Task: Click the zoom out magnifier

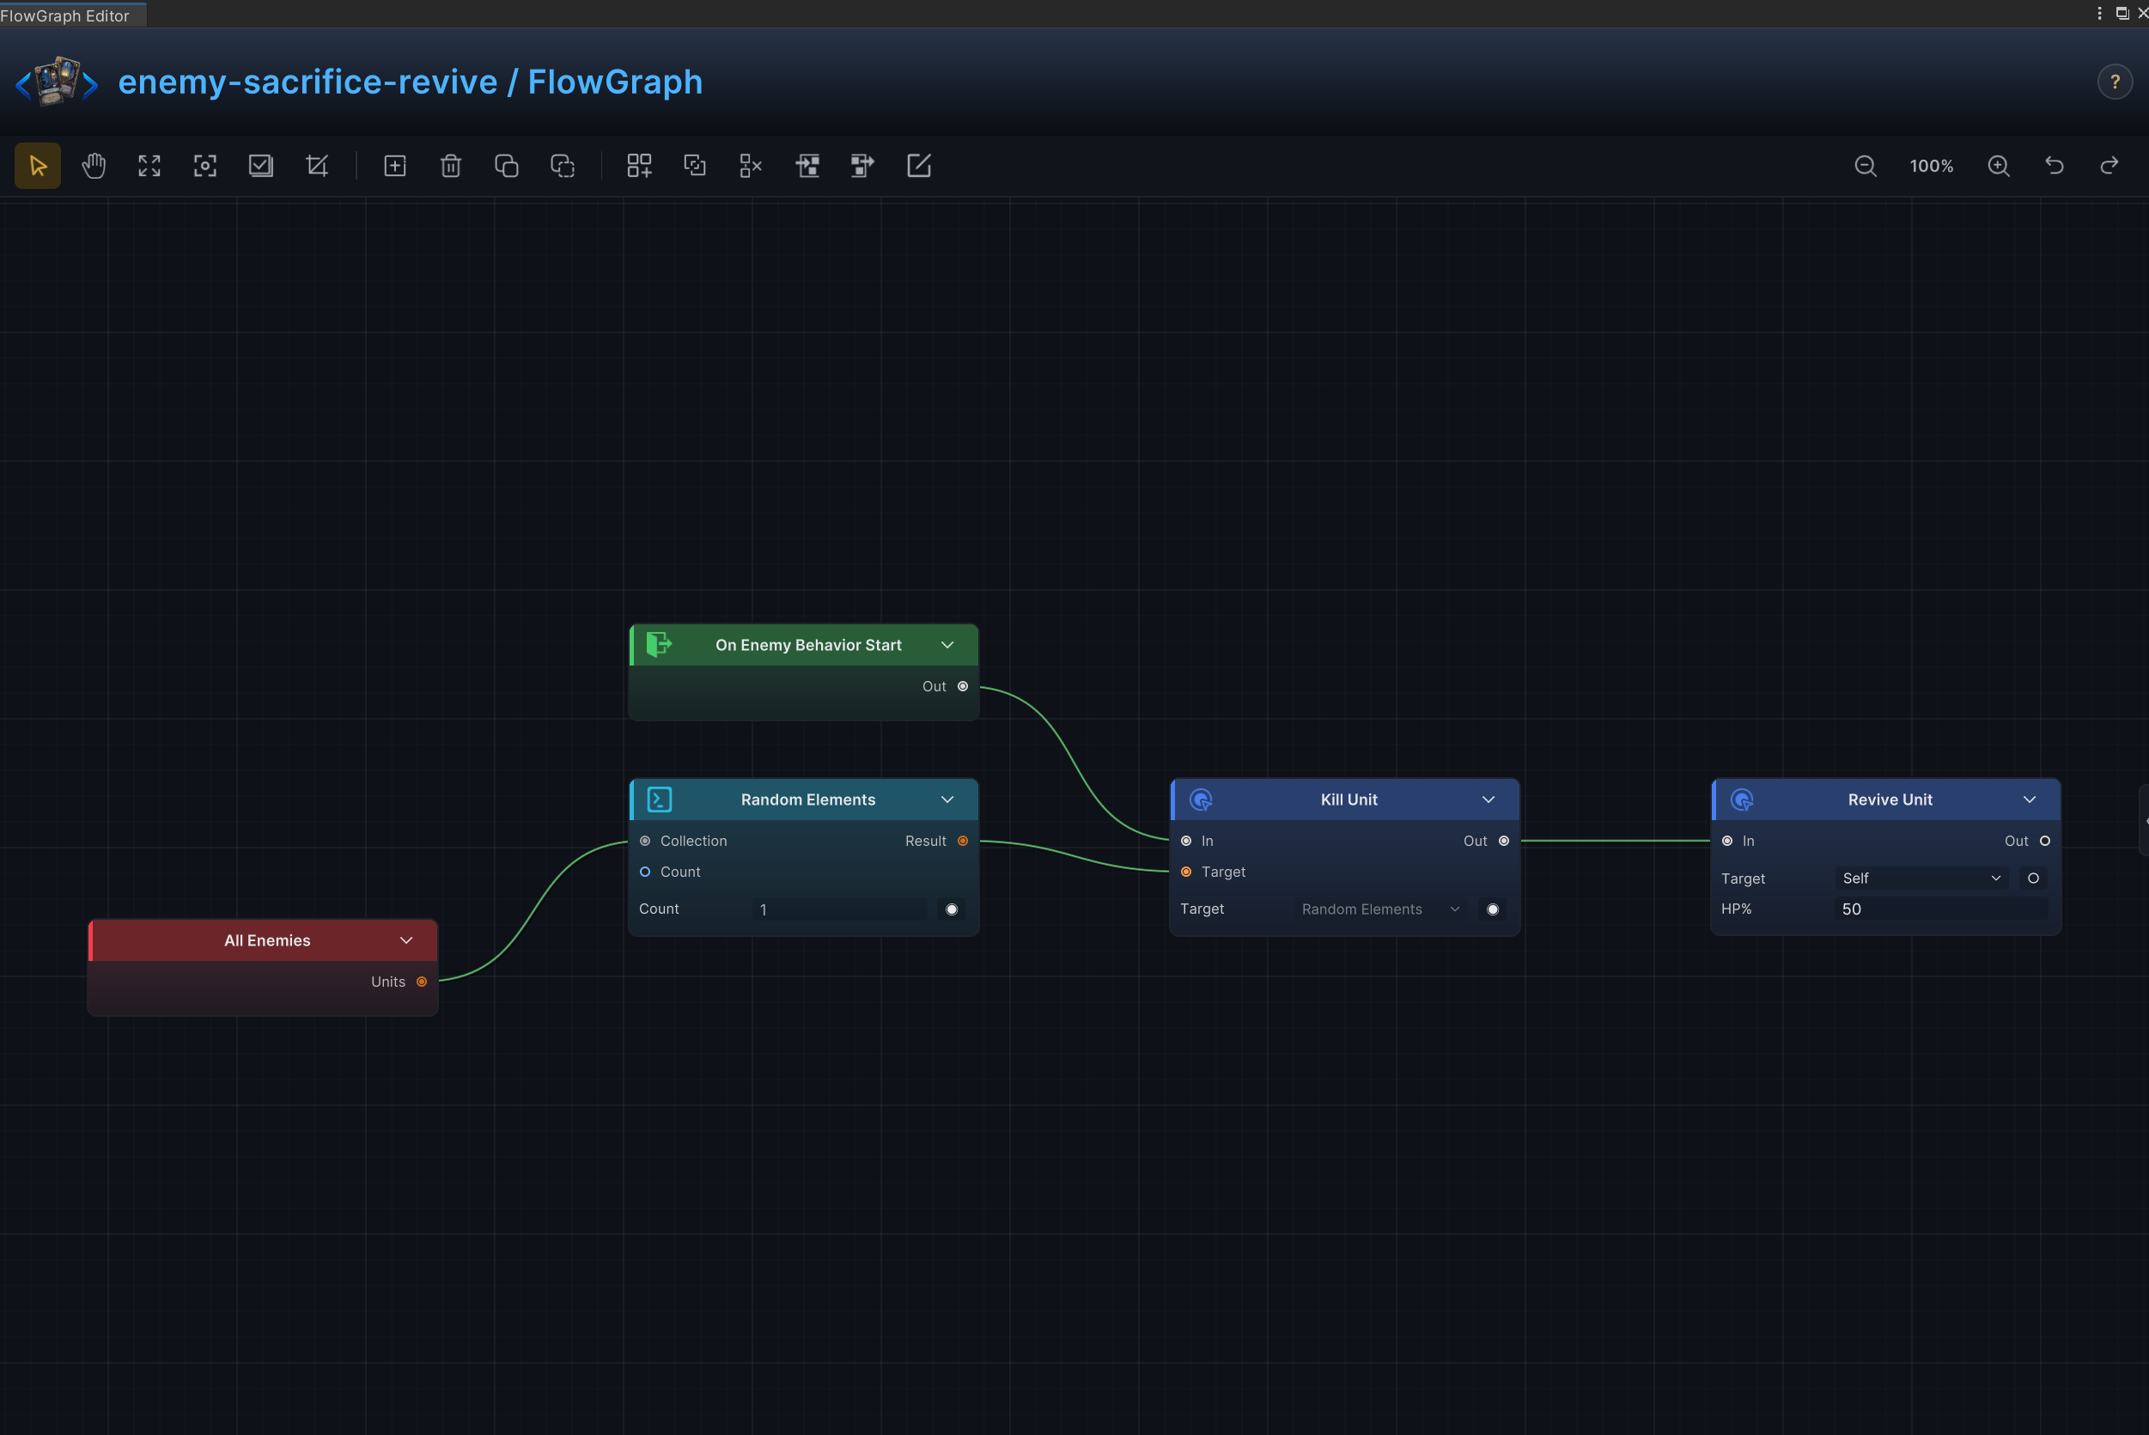Action: pos(1866,166)
